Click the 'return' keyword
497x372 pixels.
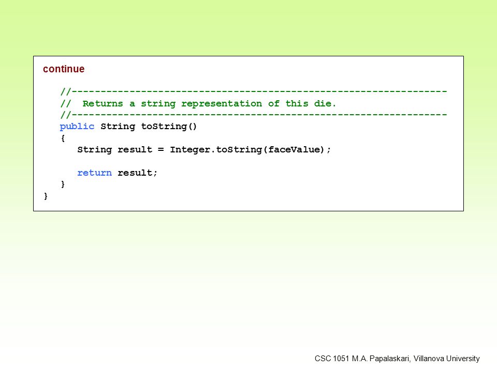94,173
